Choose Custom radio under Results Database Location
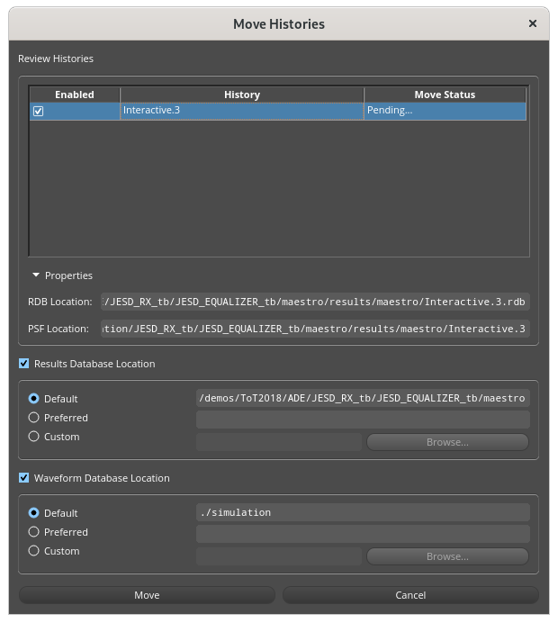The image size is (558, 623). pyautogui.click(x=34, y=437)
